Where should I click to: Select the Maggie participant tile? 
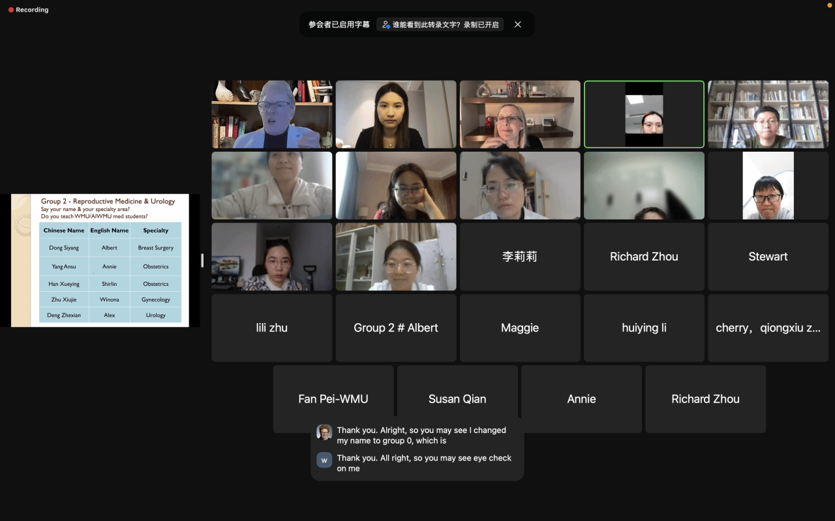[x=520, y=328]
